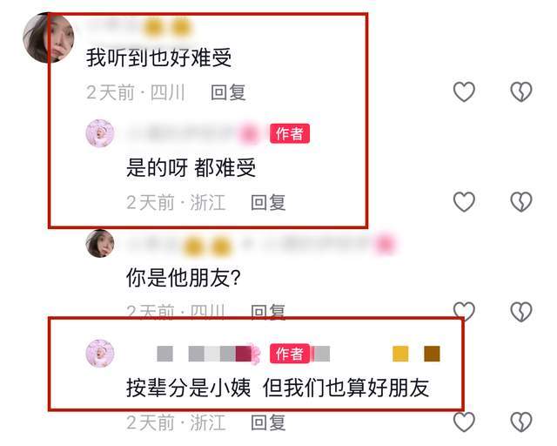
Task: Reply to the 我听到也好难受 comment
Action: point(228,92)
